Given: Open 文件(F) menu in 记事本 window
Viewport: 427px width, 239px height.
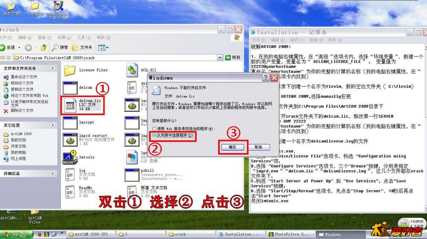Looking at the screenshot, I should 259,40.
